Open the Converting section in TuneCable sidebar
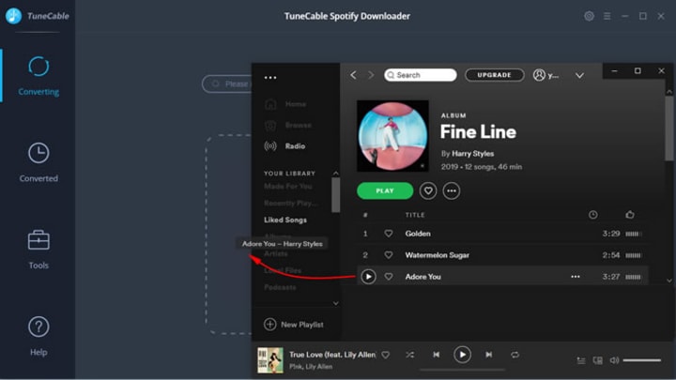This screenshot has width=676, height=380. tap(38, 76)
